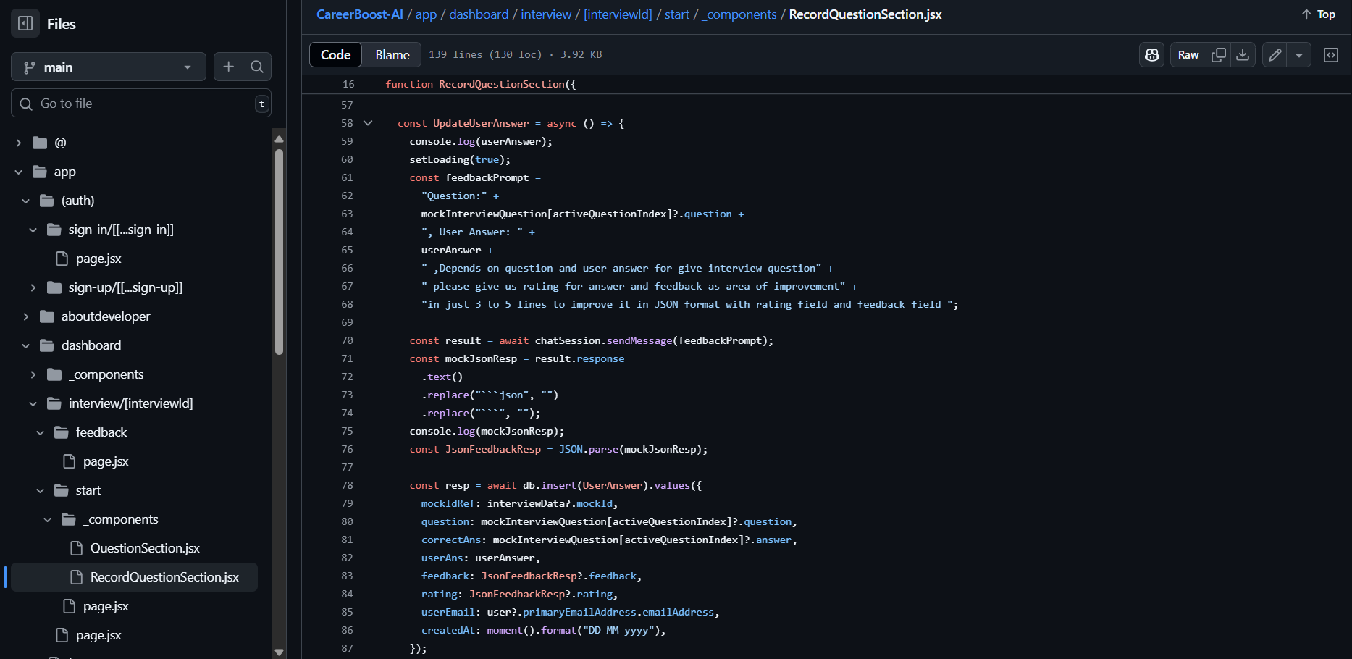Image resolution: width=1352 pixels, height=659 pixels.
Task: Select line number 78
Action: 347,485
